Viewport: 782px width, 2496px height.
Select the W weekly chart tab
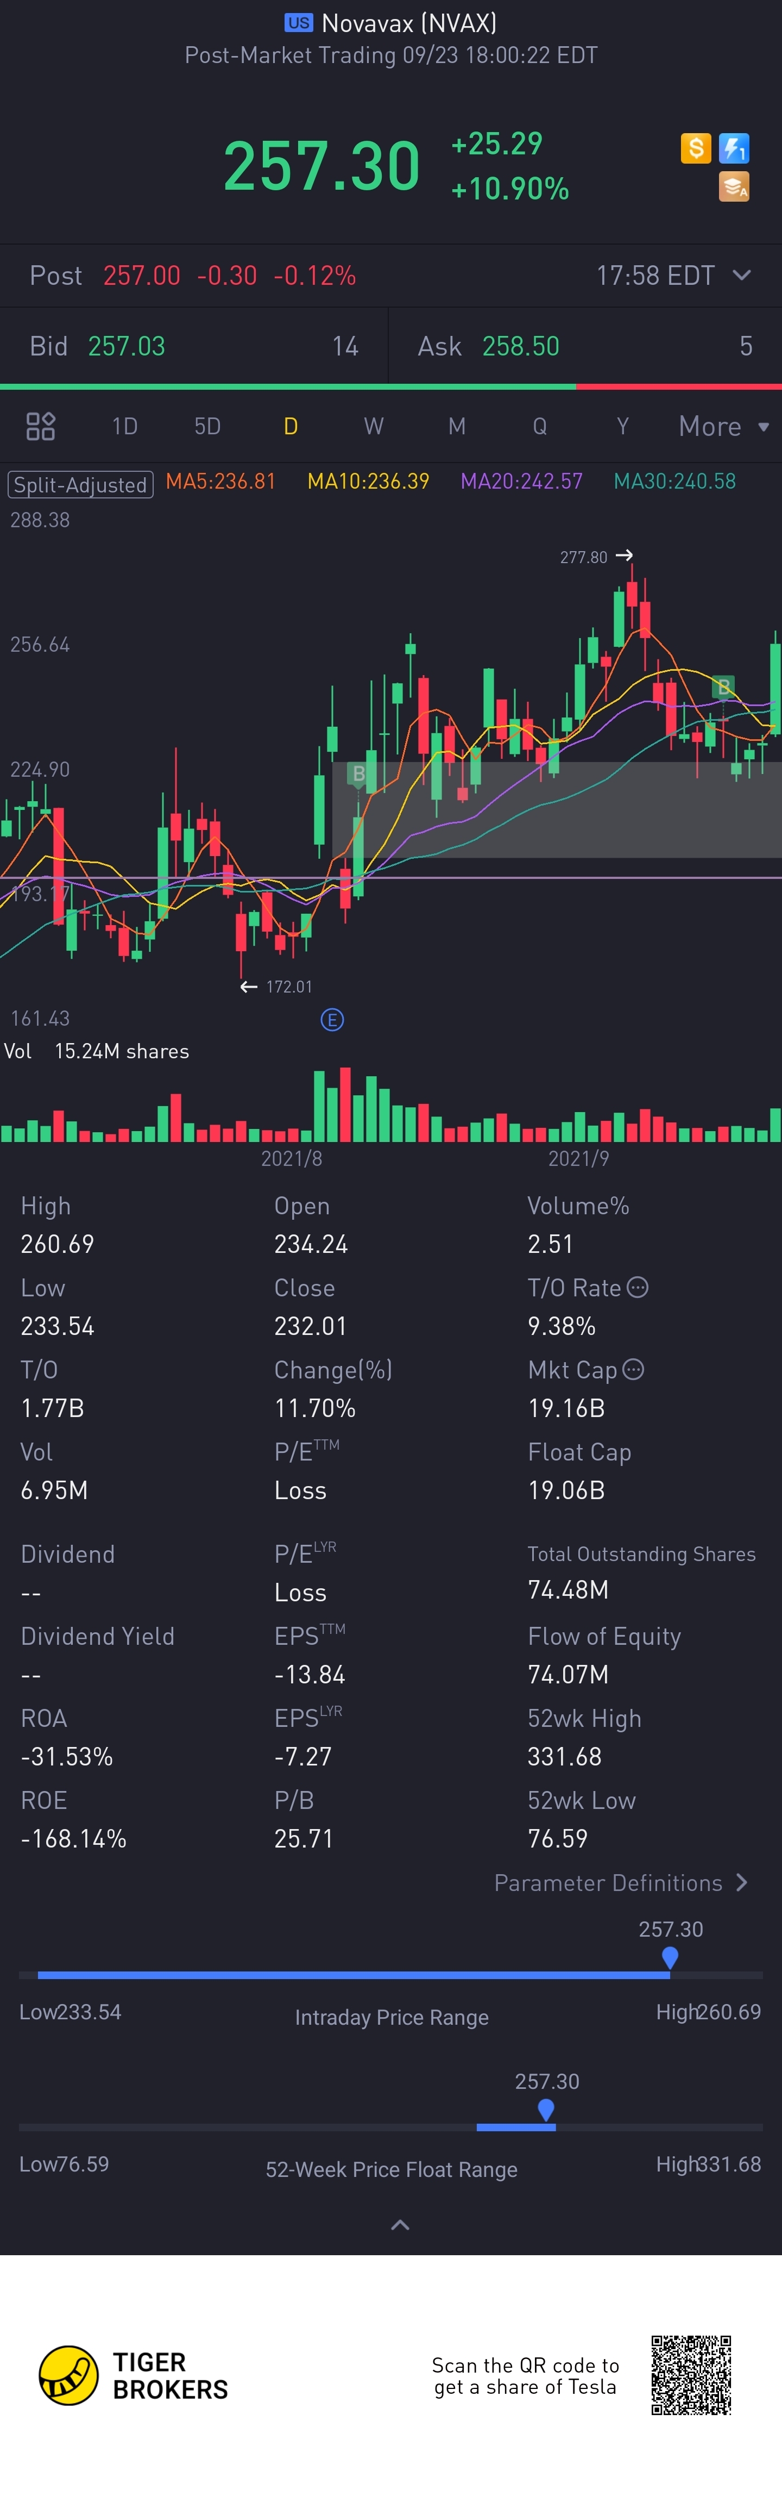(x=374, y=426)
